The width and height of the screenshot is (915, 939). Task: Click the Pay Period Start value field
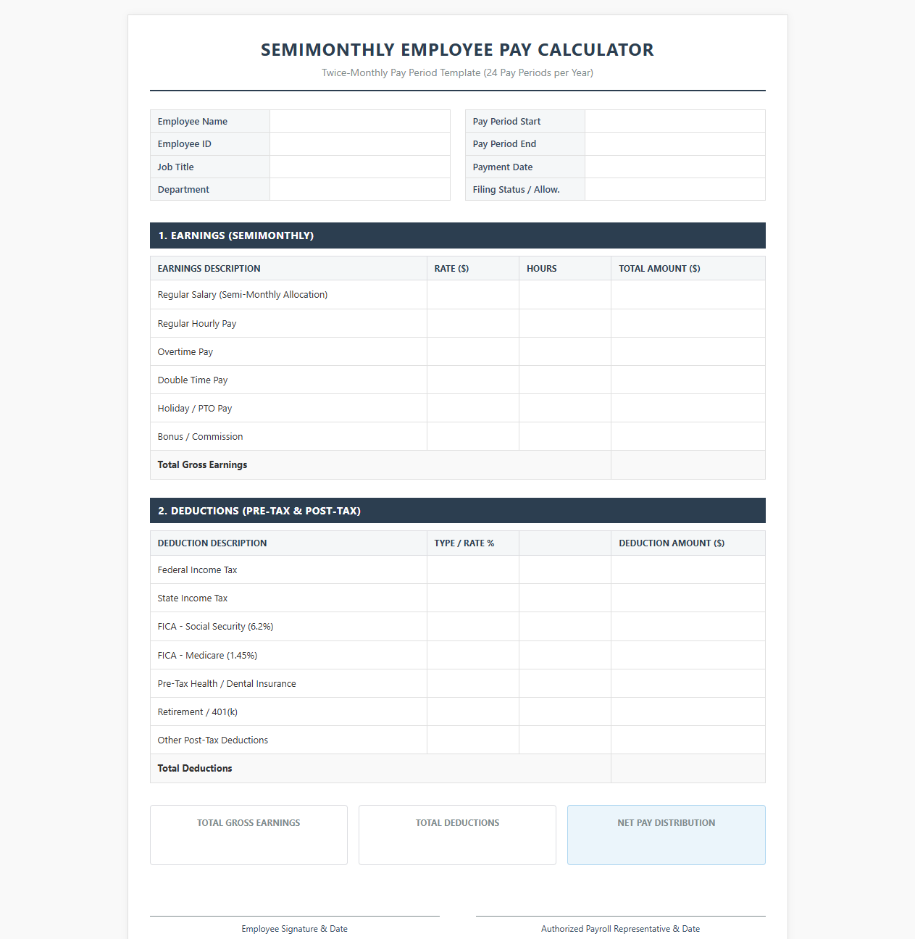(x=675, y=121)
